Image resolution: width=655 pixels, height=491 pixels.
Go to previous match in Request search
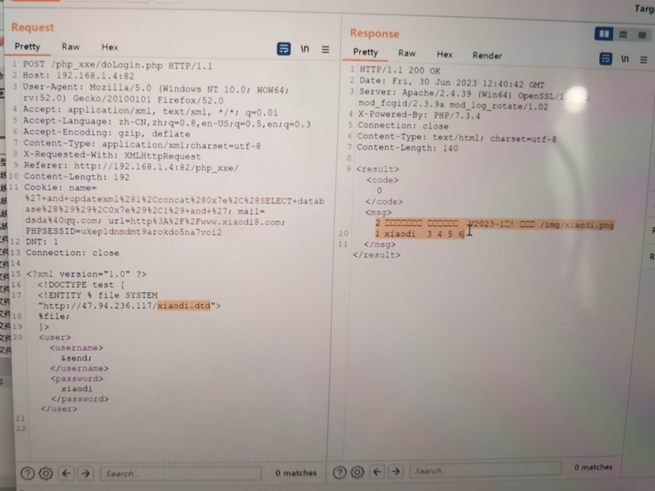click(67, 473)
